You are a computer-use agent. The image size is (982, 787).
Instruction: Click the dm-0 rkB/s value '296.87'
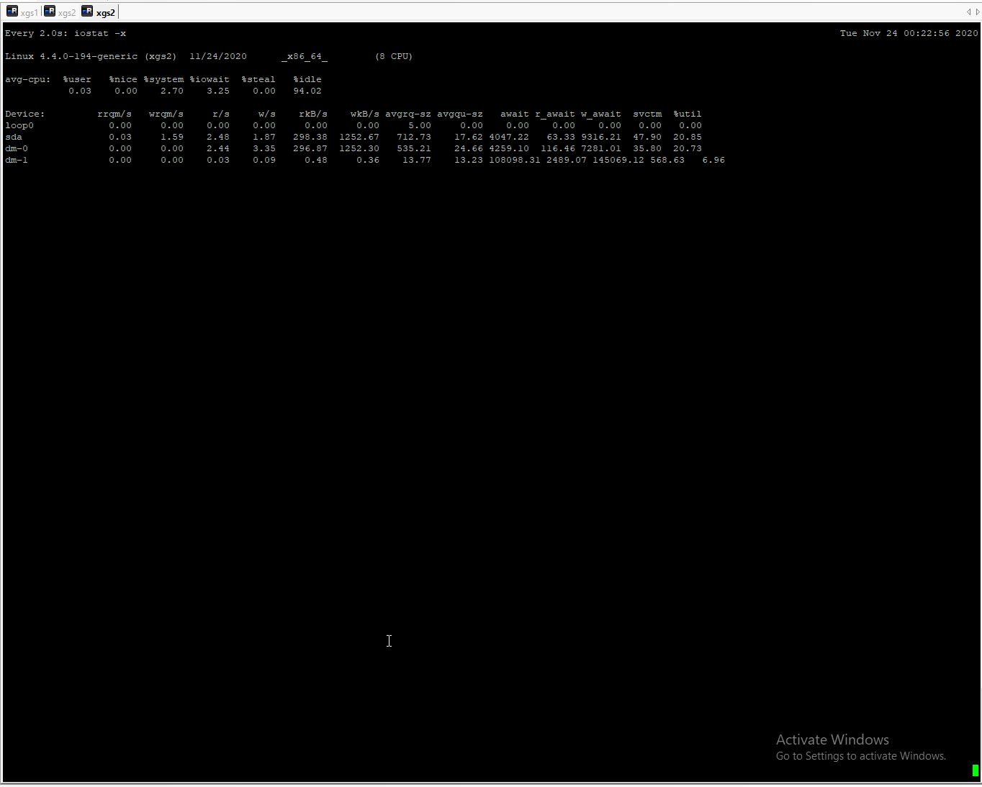click(x=310, y=148)
